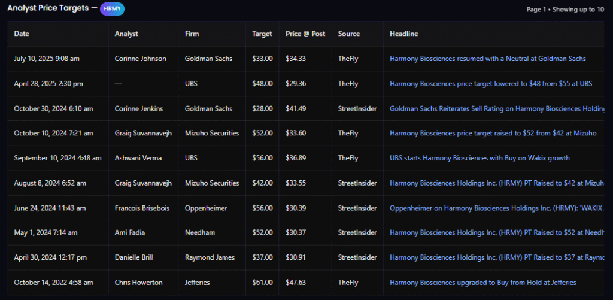Click the Source column header
This screenshot has width=613, height=300.
349,34
